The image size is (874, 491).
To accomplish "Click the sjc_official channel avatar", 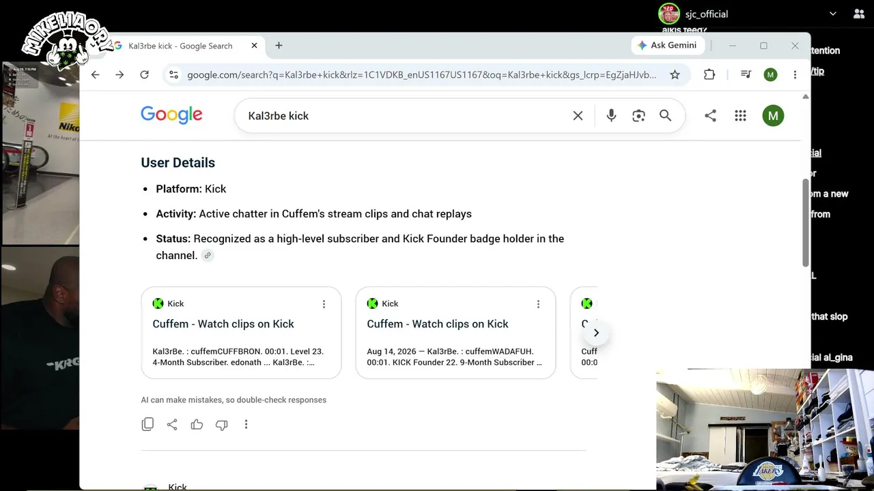I will 669,14.
